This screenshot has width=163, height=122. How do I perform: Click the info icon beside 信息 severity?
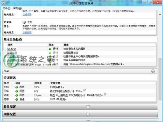pos(24,22)
